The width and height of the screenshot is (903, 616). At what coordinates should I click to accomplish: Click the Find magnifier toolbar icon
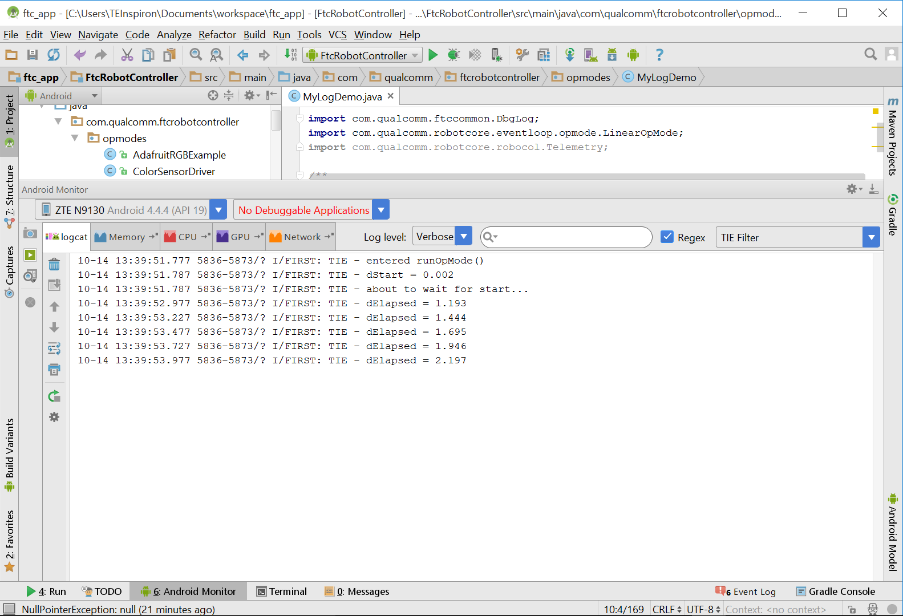pos(196,55)
